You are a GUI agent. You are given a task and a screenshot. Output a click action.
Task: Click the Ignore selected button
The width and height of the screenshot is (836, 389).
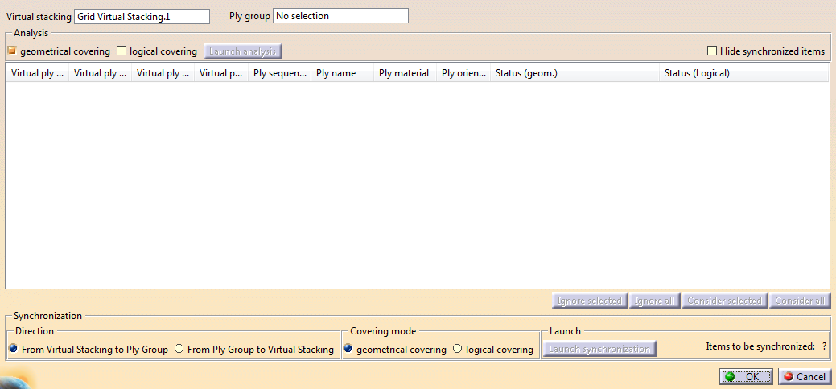coord(588,301)
